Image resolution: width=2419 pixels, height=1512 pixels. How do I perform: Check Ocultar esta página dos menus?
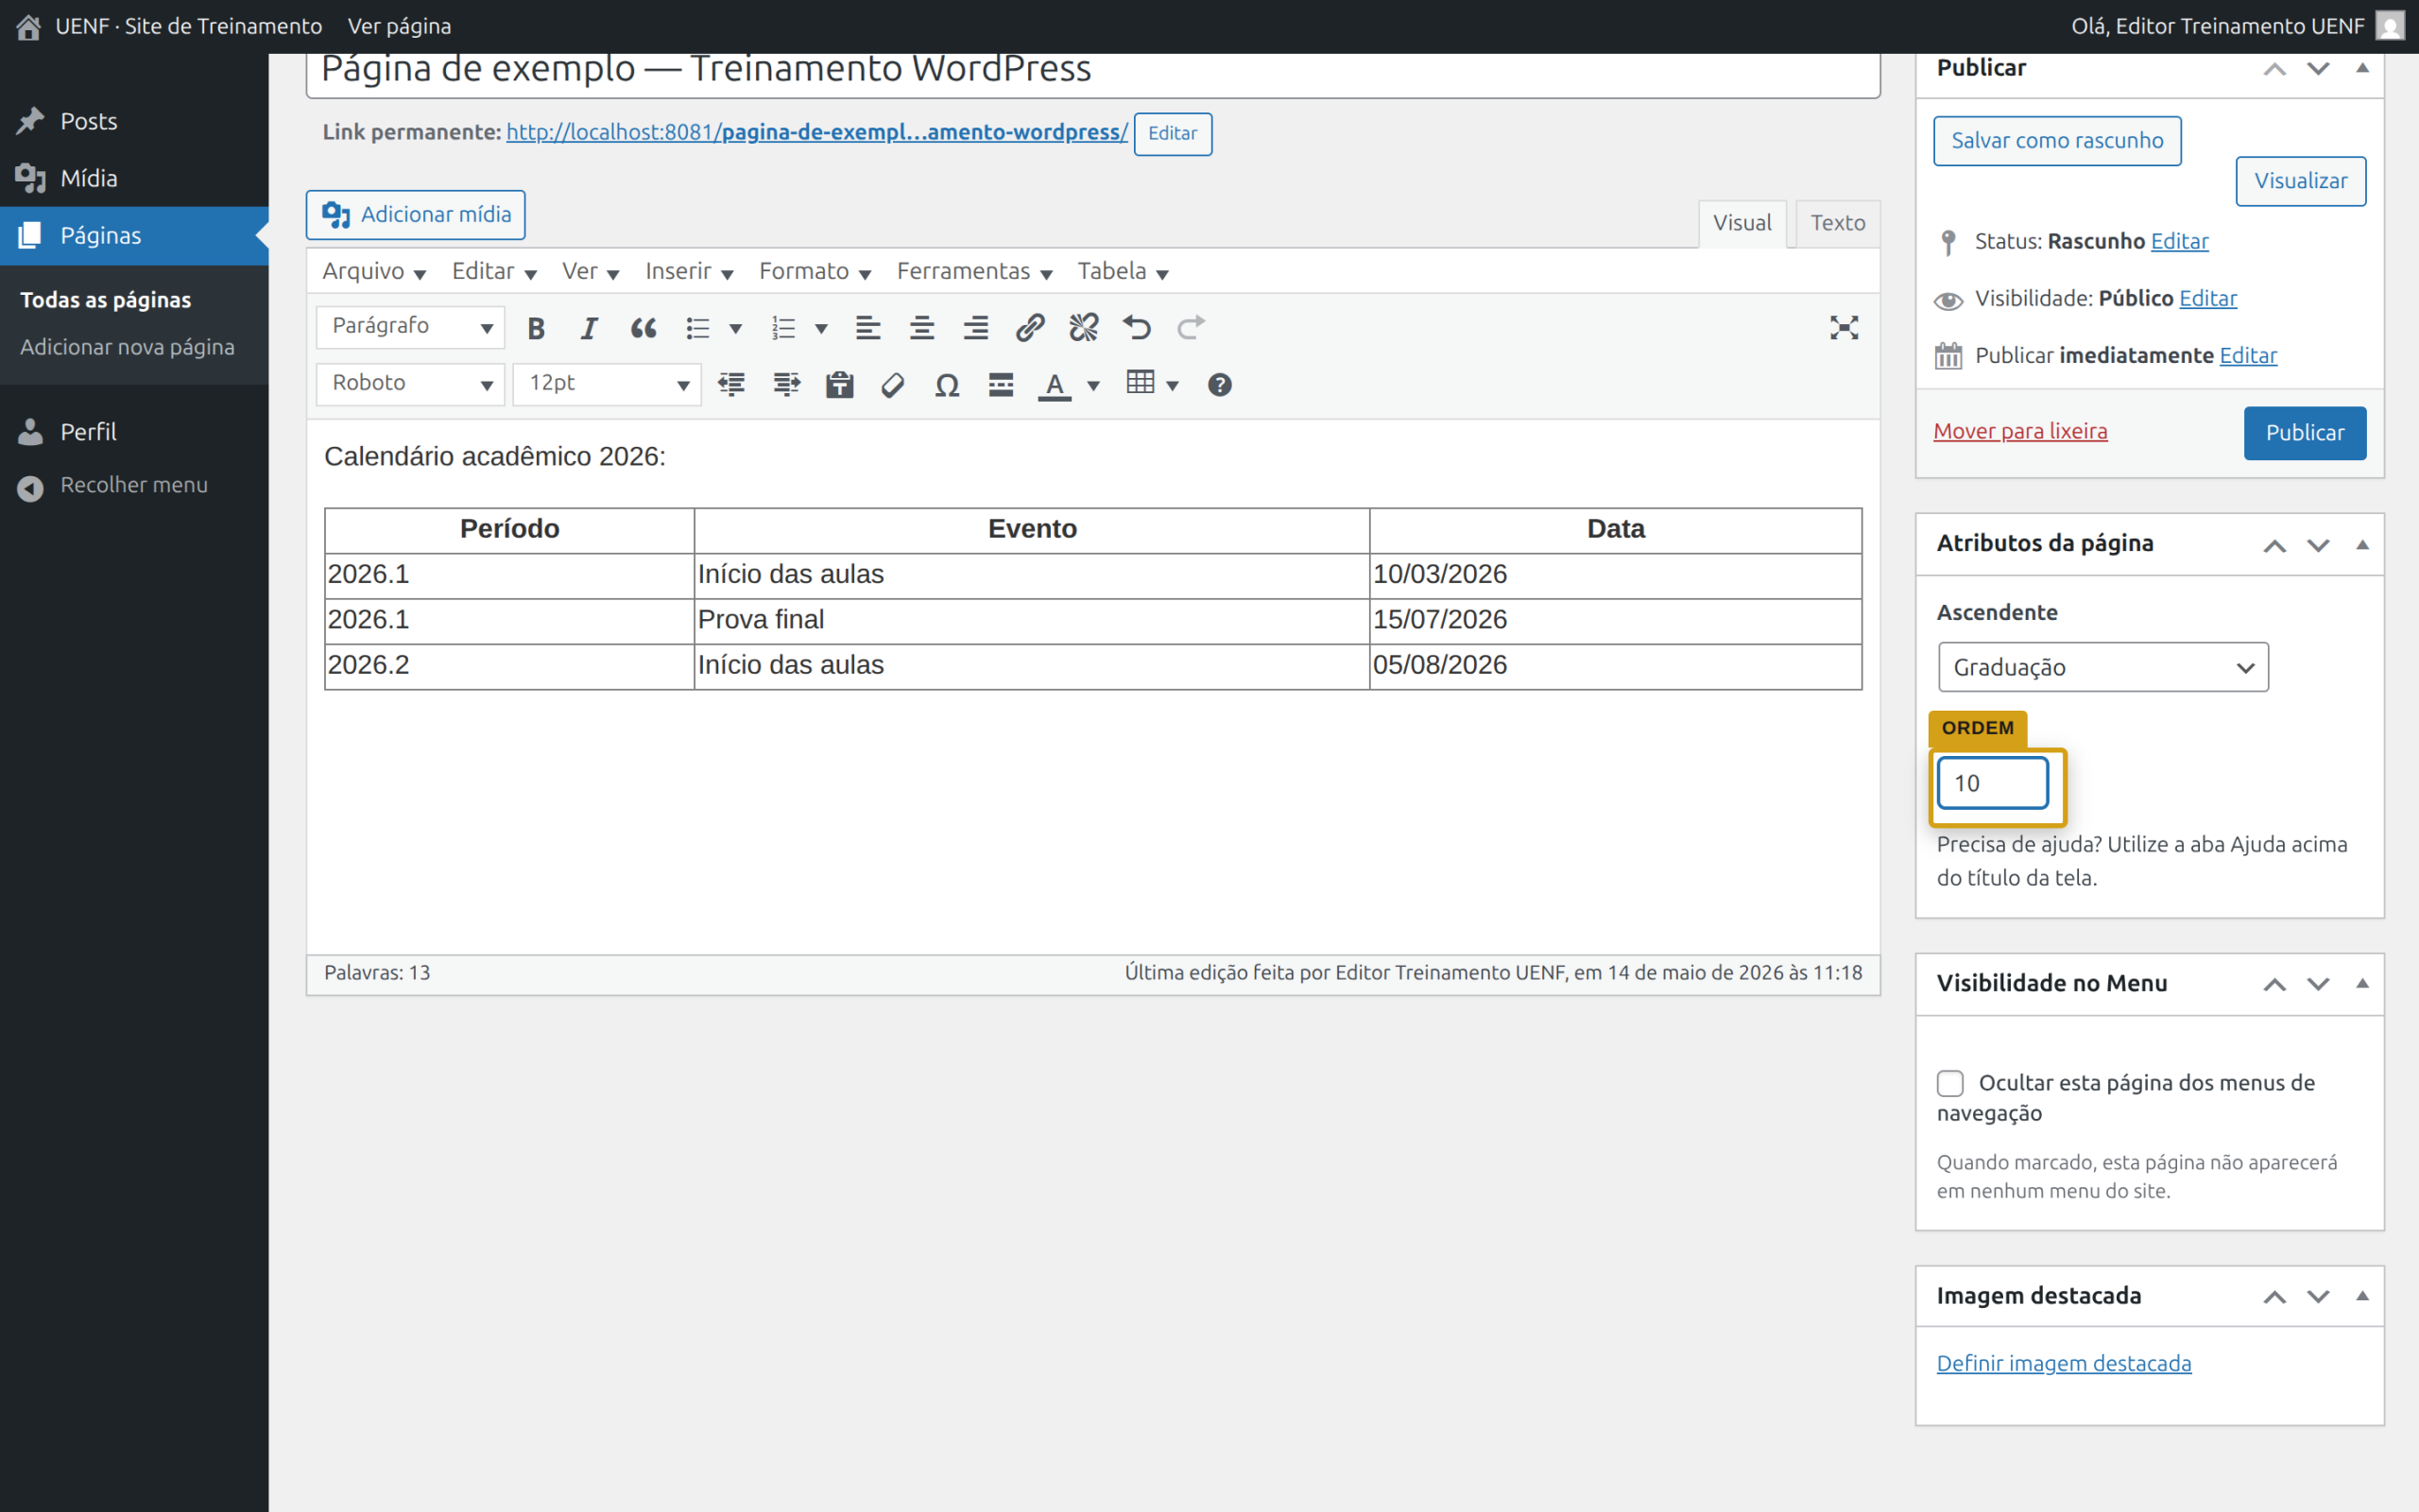click(x=1949, y=1083)
